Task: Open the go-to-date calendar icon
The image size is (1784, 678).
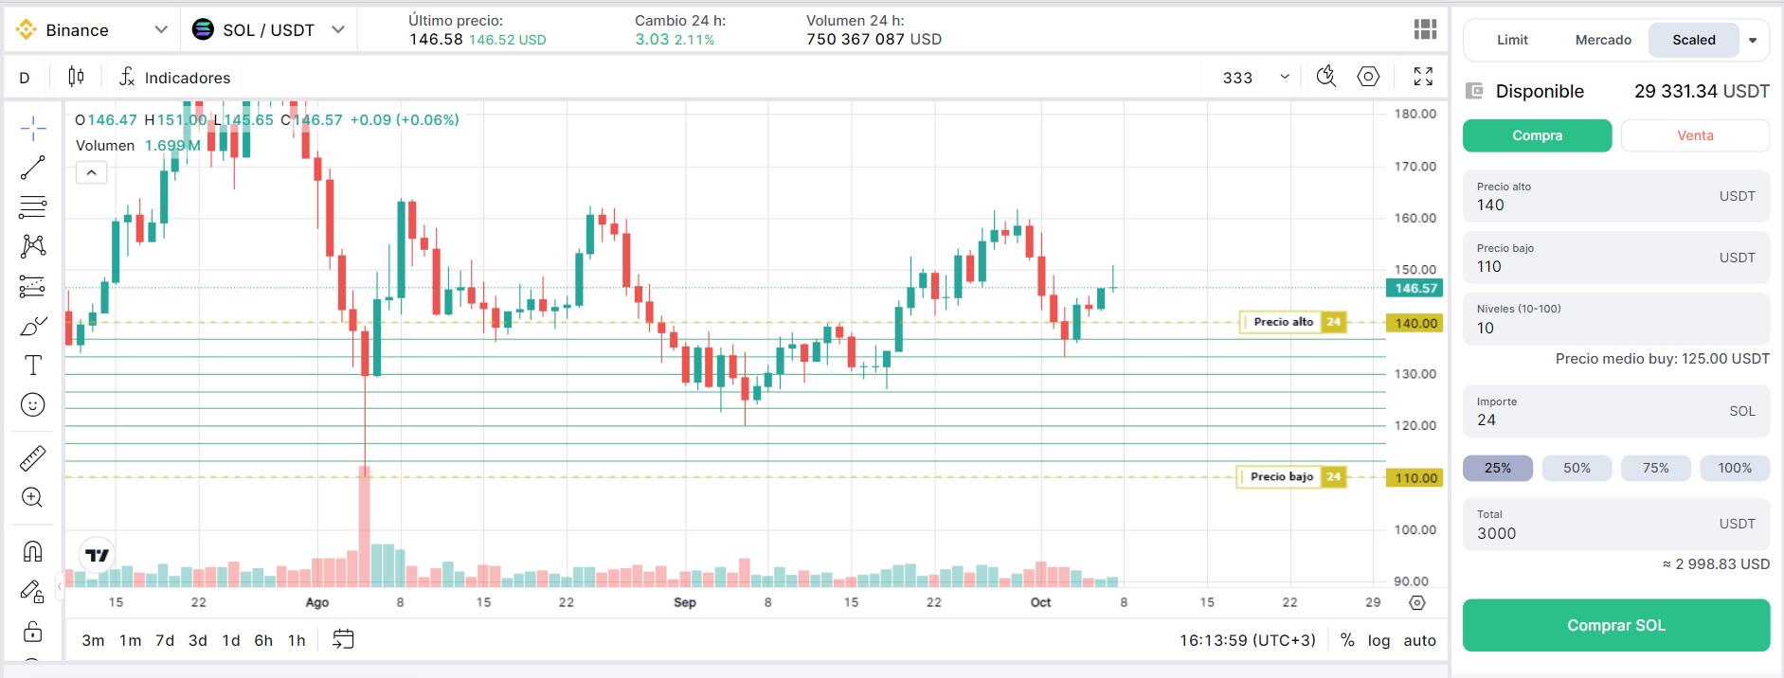Action: [x=343, y=640]
